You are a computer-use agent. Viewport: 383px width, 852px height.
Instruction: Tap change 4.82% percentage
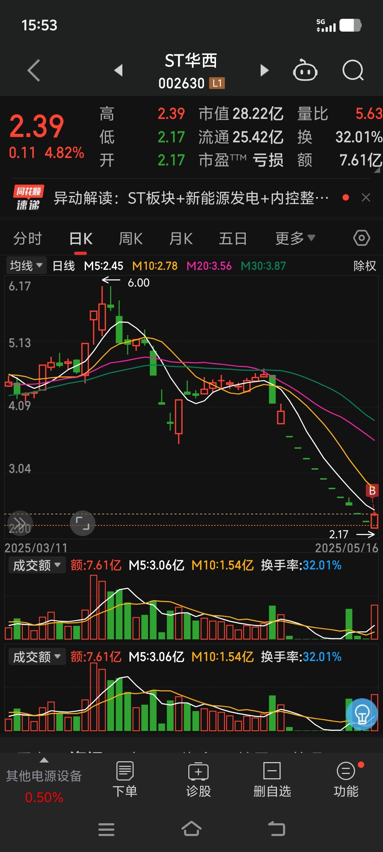pos(65,153)
